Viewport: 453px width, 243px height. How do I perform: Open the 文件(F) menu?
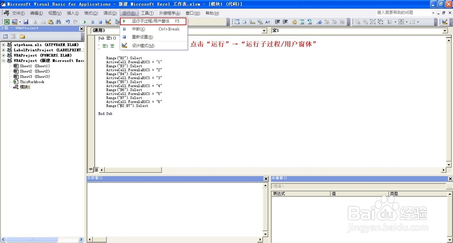point(18,13)
